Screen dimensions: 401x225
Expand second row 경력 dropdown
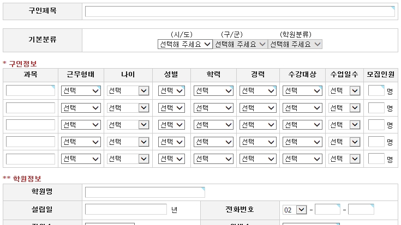pos(258,108)
